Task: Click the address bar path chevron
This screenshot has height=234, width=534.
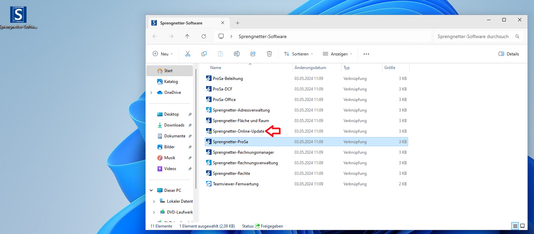Action: (231, 36)
